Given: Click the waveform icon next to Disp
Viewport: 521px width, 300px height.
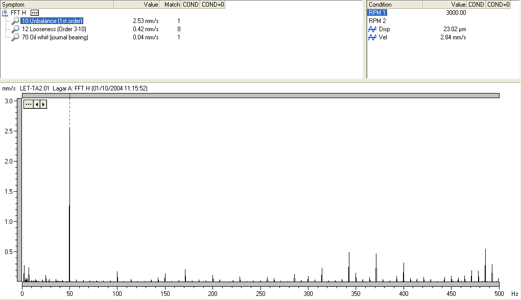Looking at the screenshot, I should tap(372, 29).
